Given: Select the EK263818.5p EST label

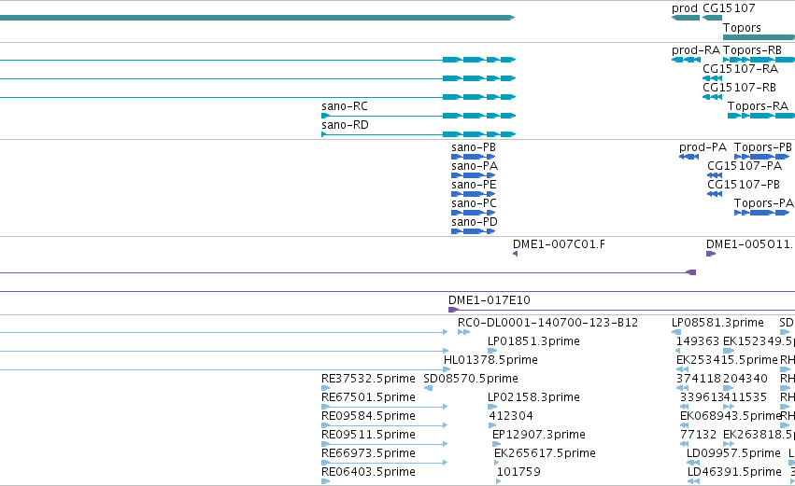Looking at the screenshot, I should [x=759, y=435].
